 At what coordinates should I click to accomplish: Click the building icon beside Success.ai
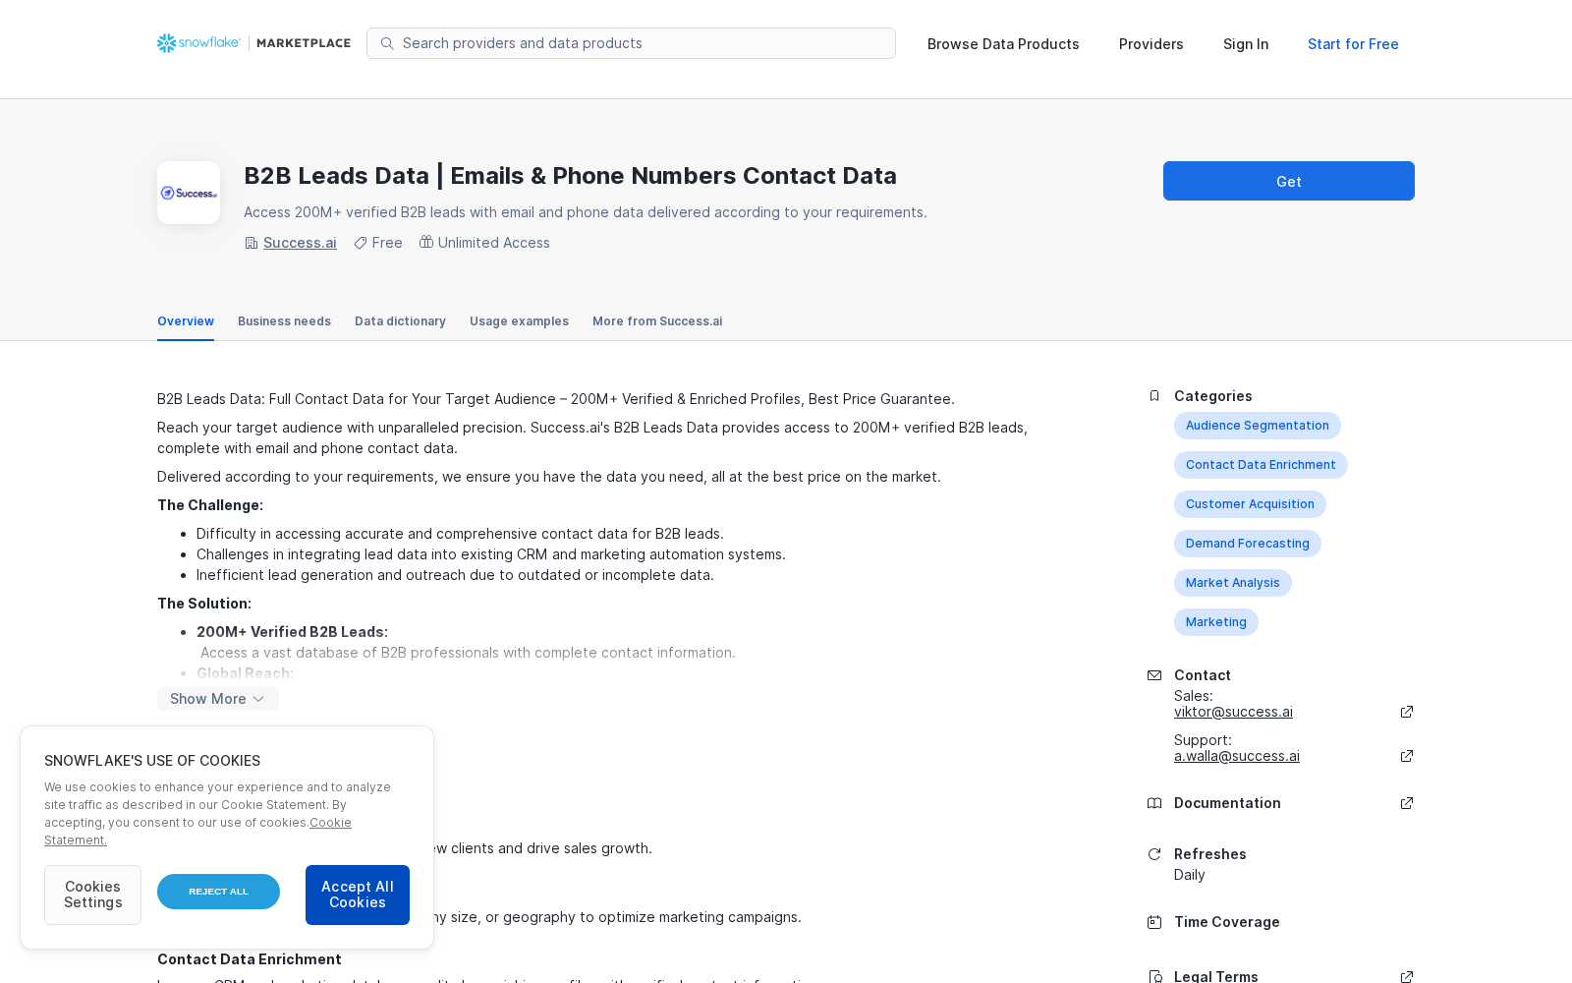(252, 243)
